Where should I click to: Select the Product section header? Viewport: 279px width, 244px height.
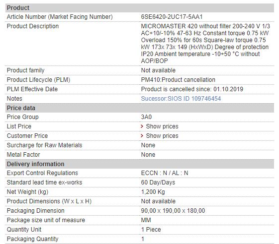140,8
